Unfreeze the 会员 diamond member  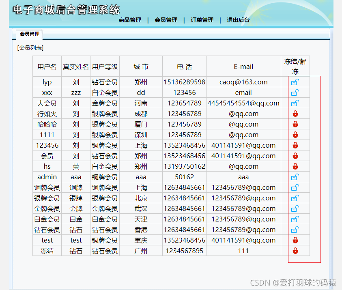pos(295,156)
